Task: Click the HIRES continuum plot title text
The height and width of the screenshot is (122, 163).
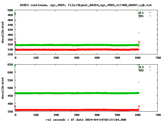Action: [86, 5]
